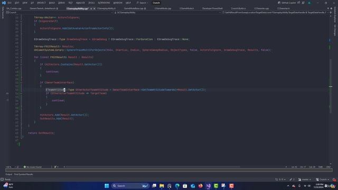Switch to CGameMode.cpp tab
Viewport: 338px width, 190px height.
point(163,8)
